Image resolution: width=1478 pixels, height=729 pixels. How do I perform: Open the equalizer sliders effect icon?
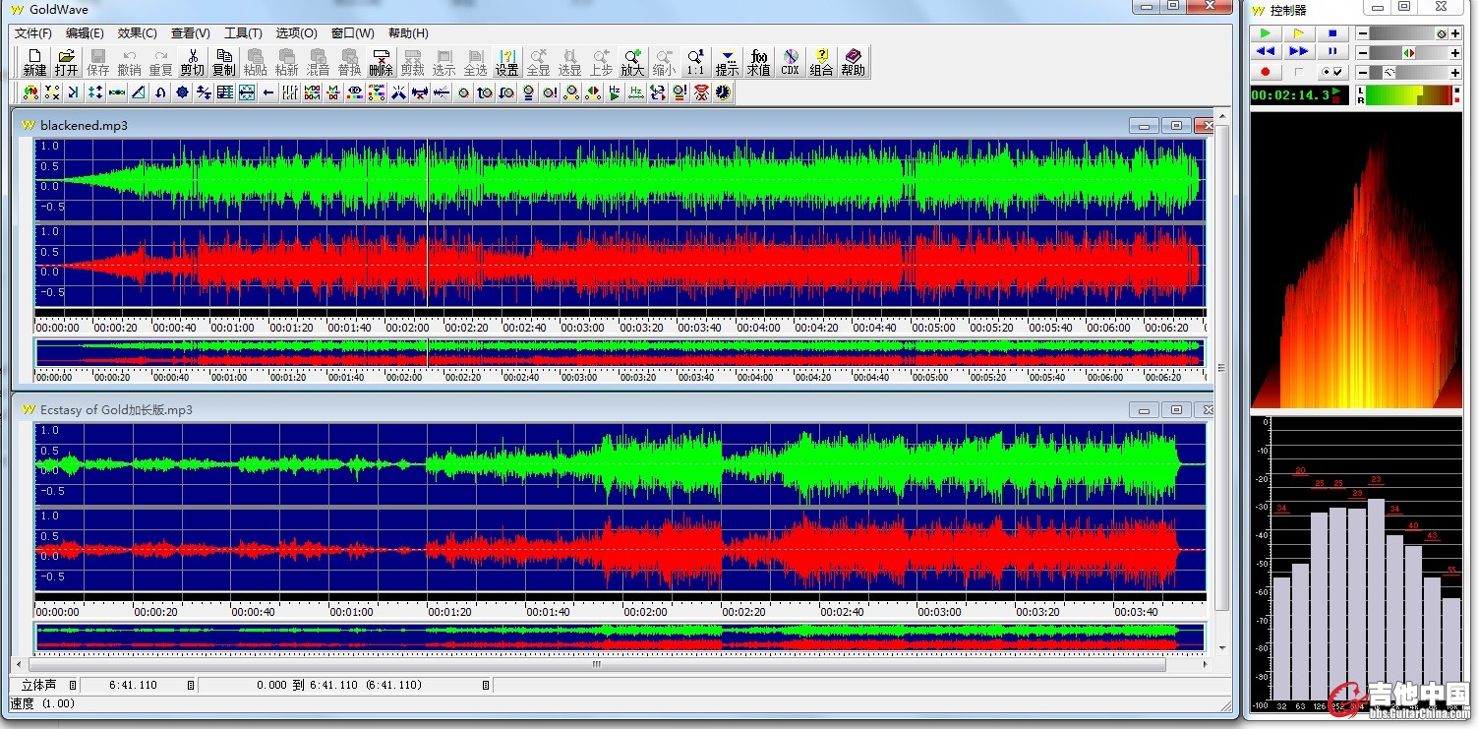click(290, 92)
